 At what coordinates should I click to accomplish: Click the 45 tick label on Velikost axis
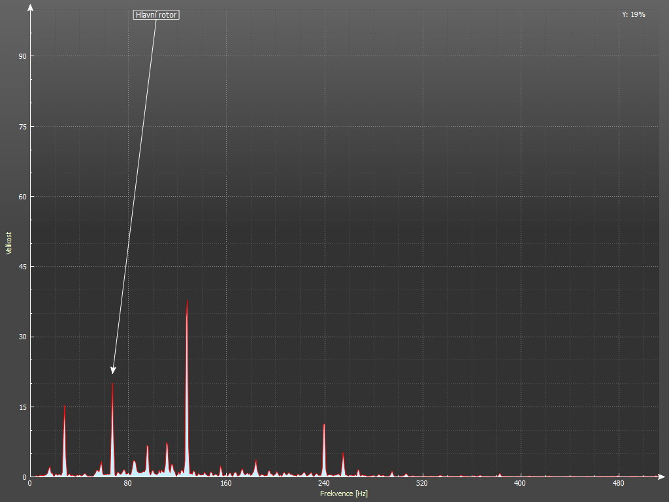pos(22,267)
